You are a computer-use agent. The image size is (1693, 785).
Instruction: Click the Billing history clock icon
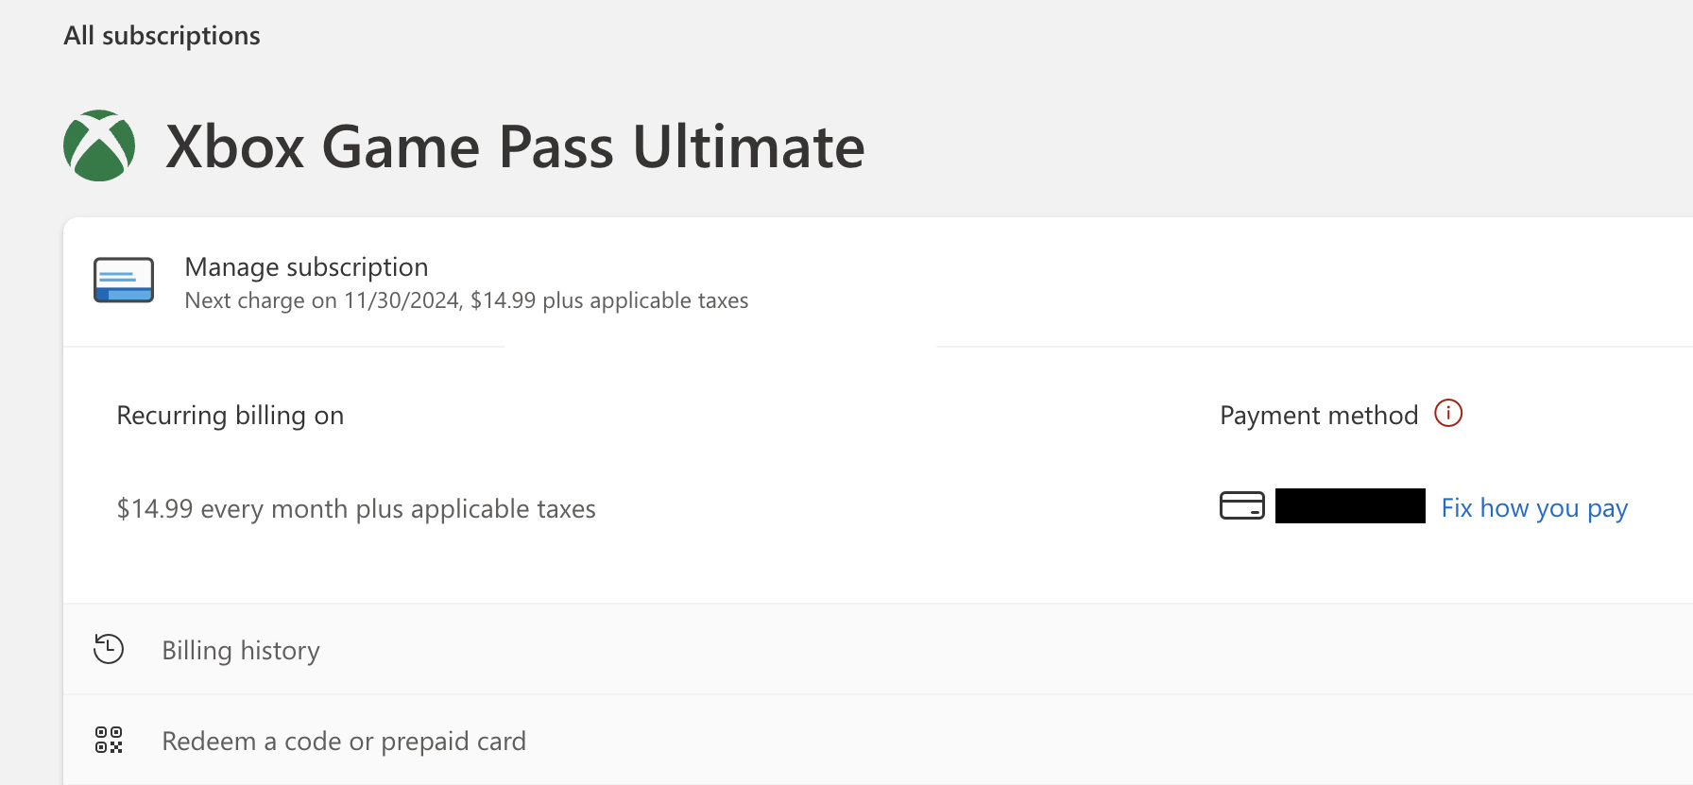pyautogui.click(x=109, y=649)
